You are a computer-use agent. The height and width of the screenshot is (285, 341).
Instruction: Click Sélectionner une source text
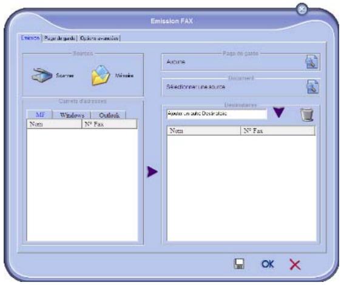pyautogui.click(x=196, y=87)
